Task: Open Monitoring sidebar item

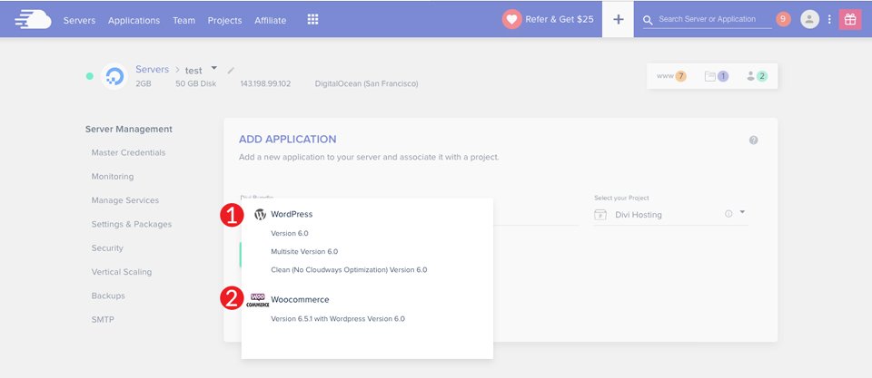Action: pyautogui.click(x=113, y=177)
